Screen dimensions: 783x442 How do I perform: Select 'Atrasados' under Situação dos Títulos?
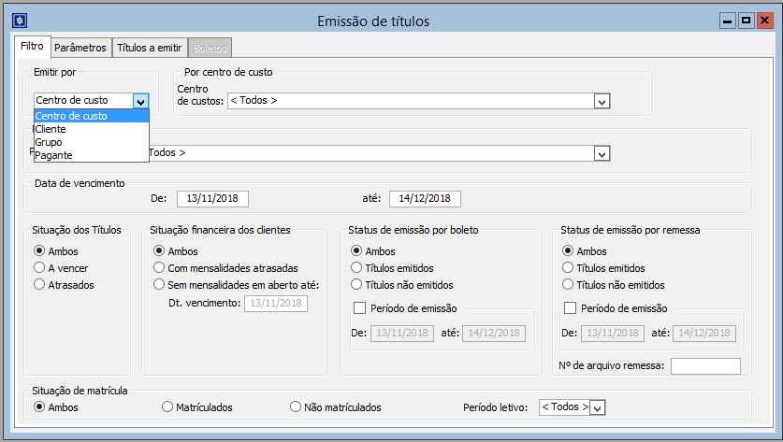click(x=39, y=285)
